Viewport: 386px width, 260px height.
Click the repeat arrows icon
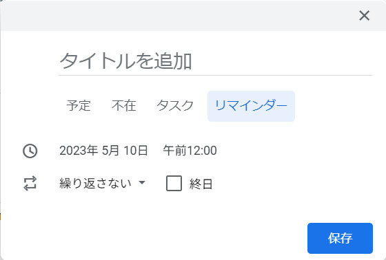click(30, 184)
